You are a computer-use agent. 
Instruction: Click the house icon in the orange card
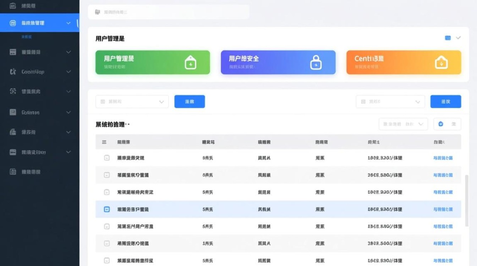coord(441,63)
